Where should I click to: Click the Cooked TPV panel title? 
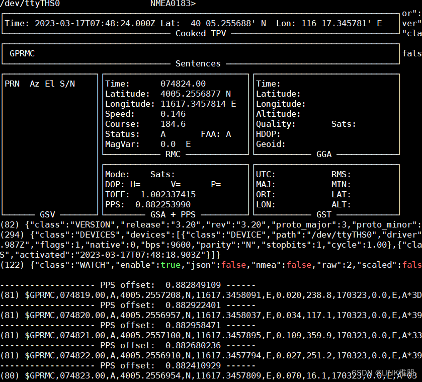pyautogui.click(x=200, y=33)
